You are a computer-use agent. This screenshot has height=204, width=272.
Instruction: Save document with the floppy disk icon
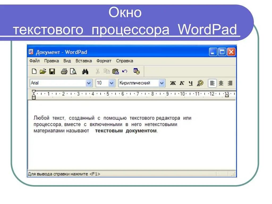tap(52, 71)
